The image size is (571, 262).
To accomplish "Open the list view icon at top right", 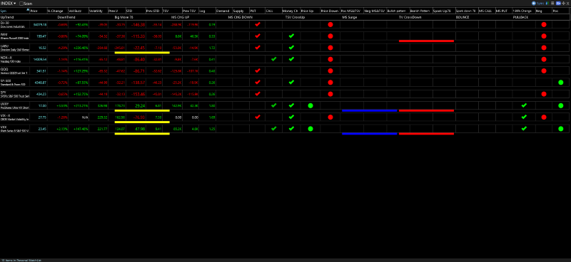I will tap(552, 3).
